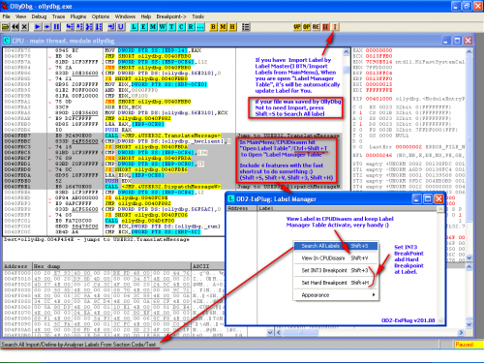Open Run trace via the ... icon
Image resolution: width=484 pixels, height=363 pixels.
pos(200,27)
